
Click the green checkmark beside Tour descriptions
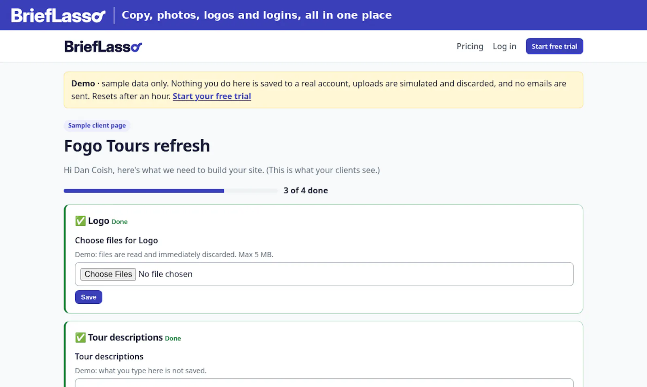click(x=80, y=337)
